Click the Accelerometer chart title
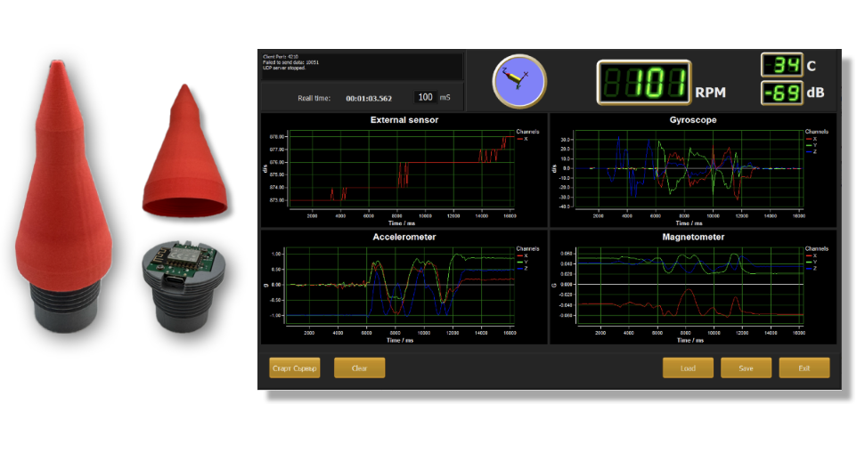 click(404, 237)
